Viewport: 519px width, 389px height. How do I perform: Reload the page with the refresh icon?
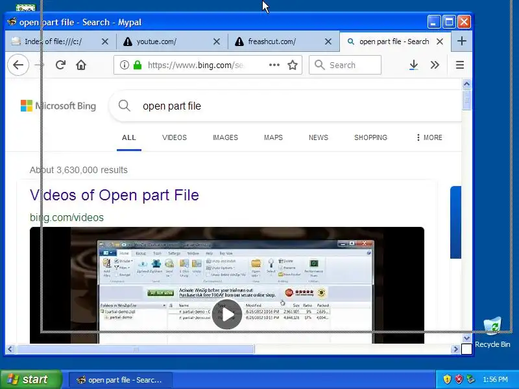[x=60, y=65]
